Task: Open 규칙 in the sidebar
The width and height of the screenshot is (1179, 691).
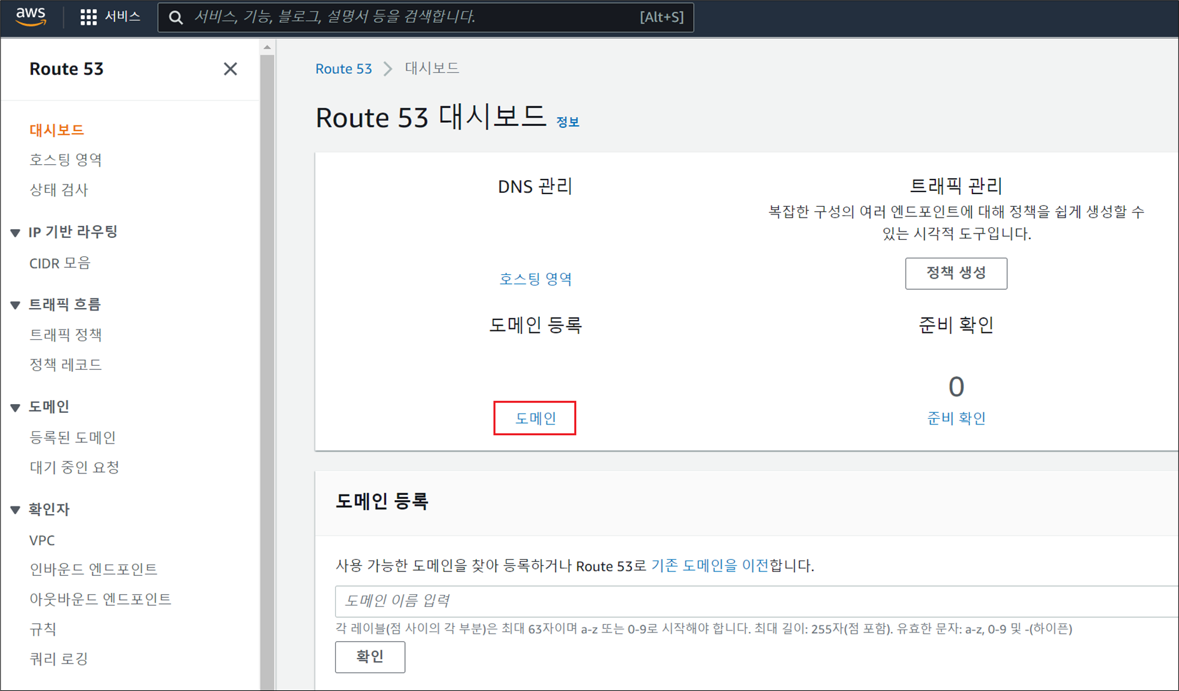Action: coord(43,629)
